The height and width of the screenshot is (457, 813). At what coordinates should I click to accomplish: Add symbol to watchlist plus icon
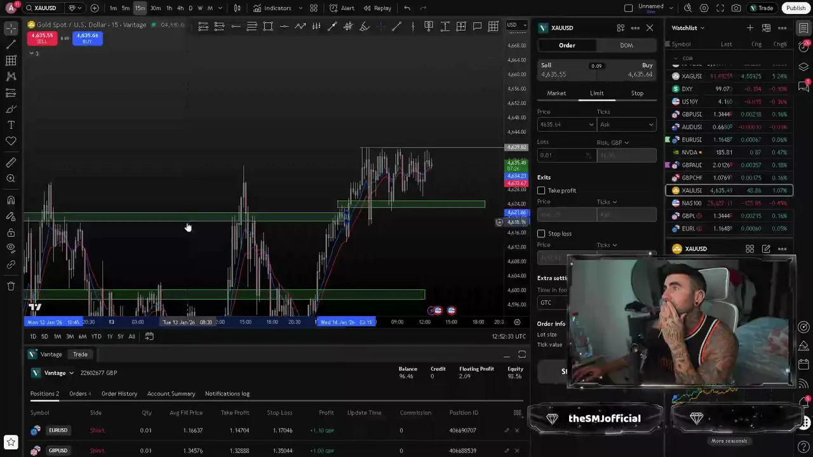[750, 28]
